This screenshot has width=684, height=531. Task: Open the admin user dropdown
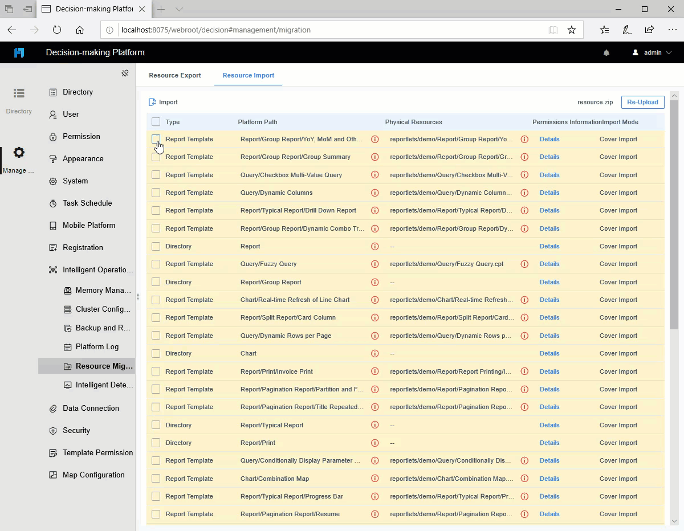click(x=652, y=52)
